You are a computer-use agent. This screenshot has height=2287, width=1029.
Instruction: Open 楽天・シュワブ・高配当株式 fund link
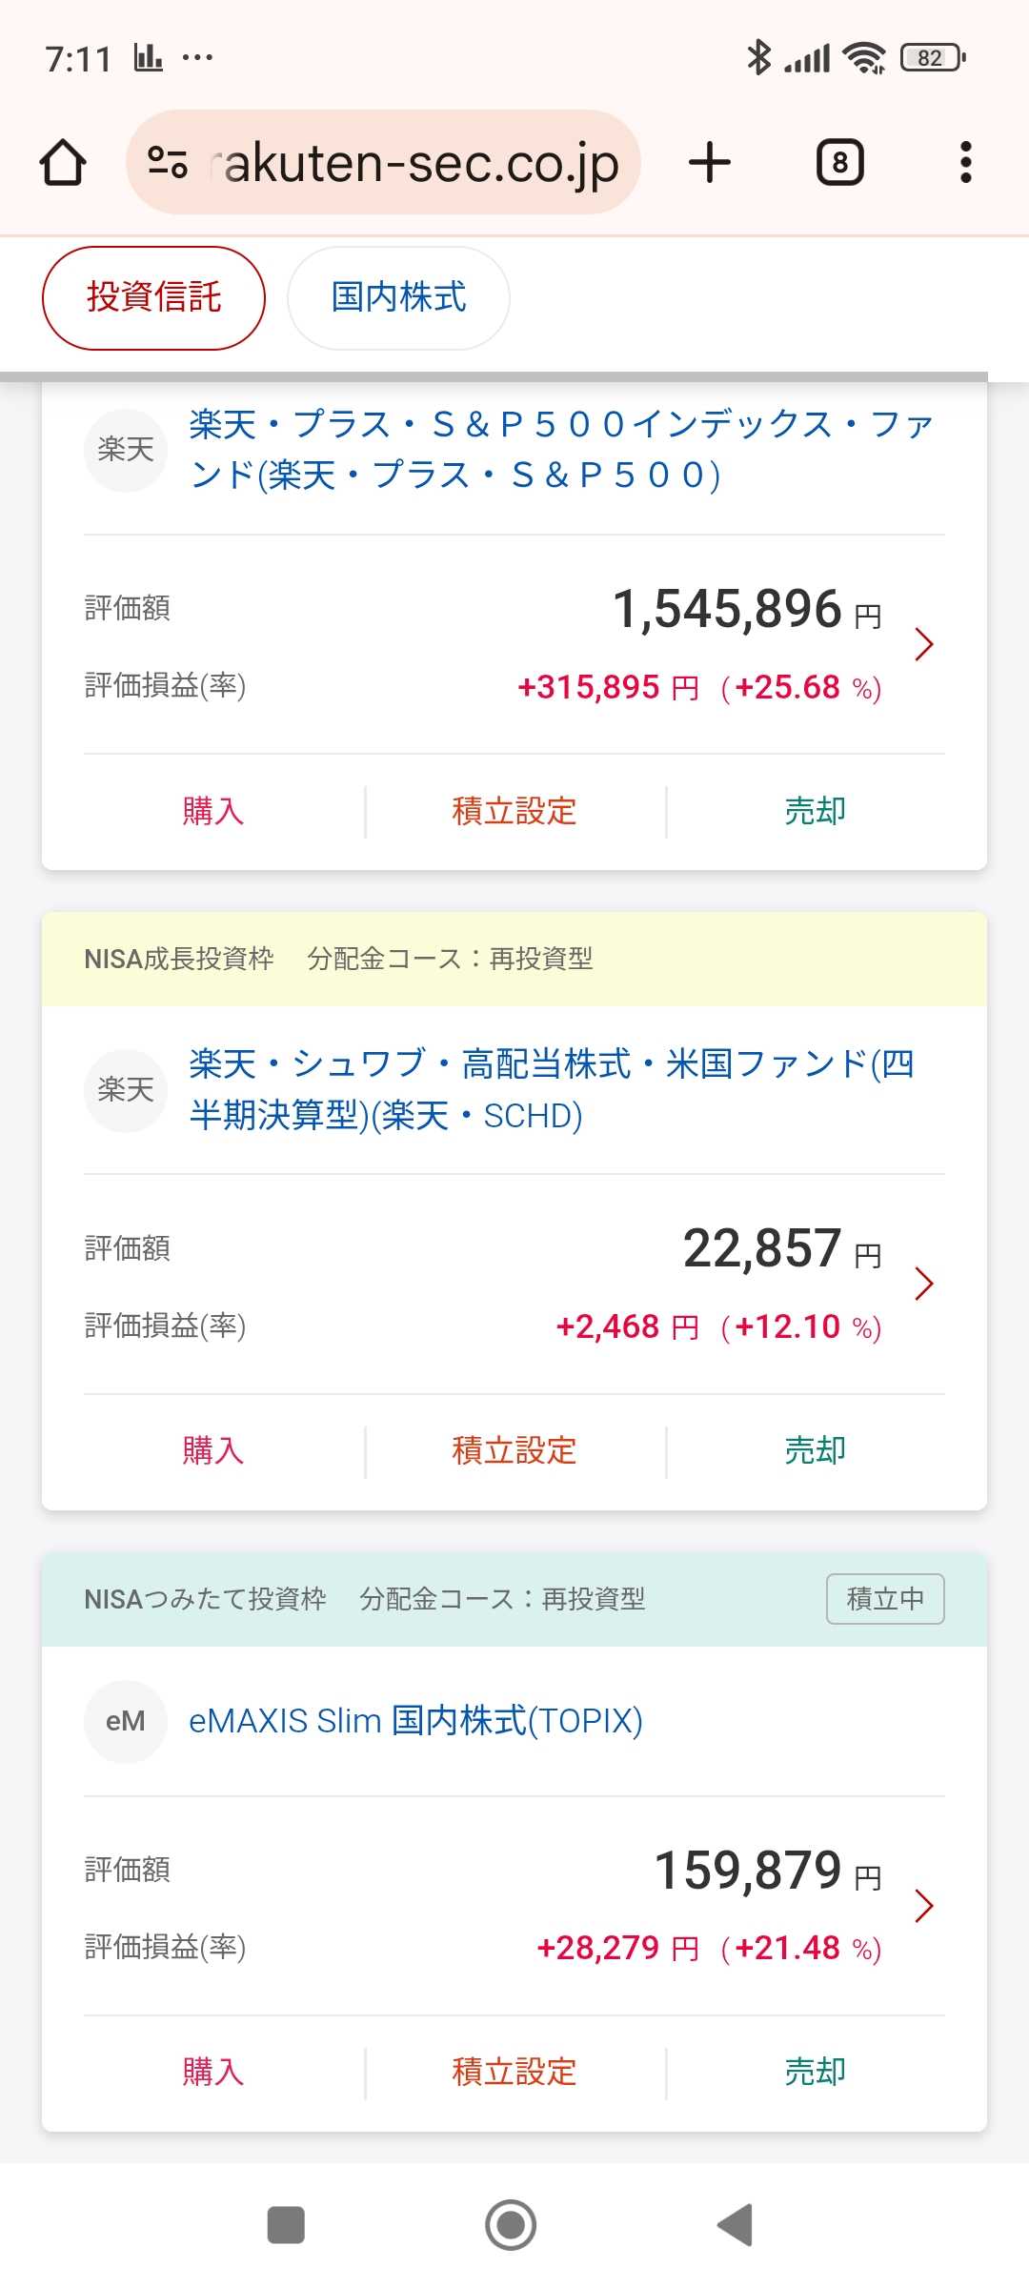coord(551,1089)
